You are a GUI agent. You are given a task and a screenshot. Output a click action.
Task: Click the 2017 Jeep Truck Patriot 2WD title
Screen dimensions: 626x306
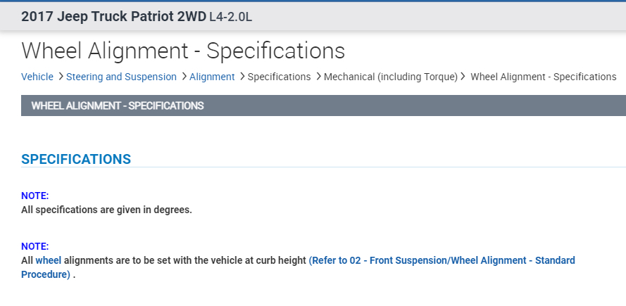113,16
